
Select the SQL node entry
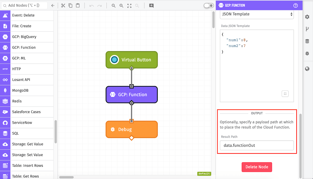point(27,133)
